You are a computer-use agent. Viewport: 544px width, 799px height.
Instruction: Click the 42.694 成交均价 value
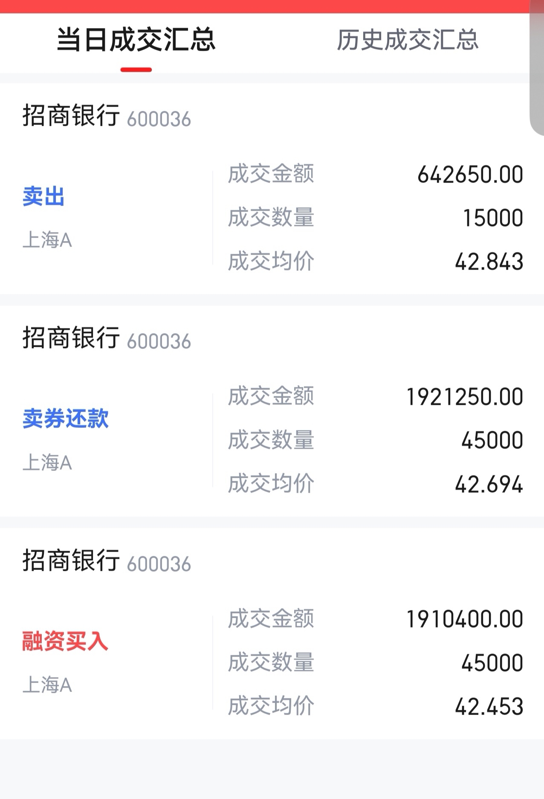[x=489, y=485]
